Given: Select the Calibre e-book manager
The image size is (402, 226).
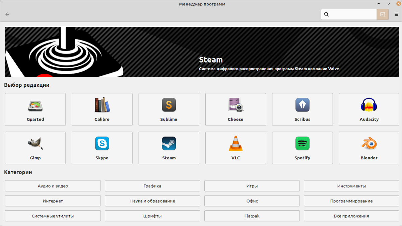Looking at the screenshot, I should 102,109.
